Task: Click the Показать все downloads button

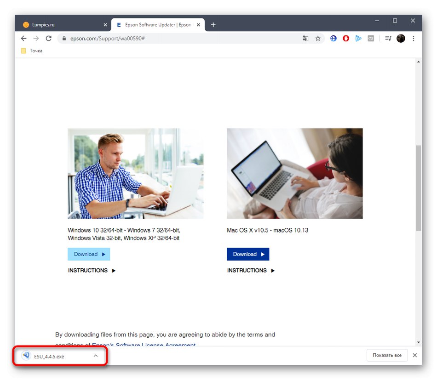Action: [387, 355]
